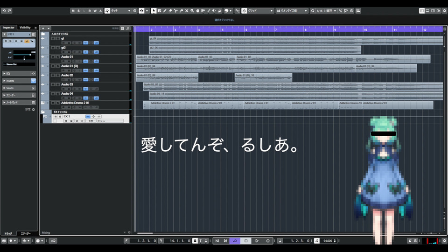Switch to the Visibility tab
The image size is (448, 252).
click(25, 28)
